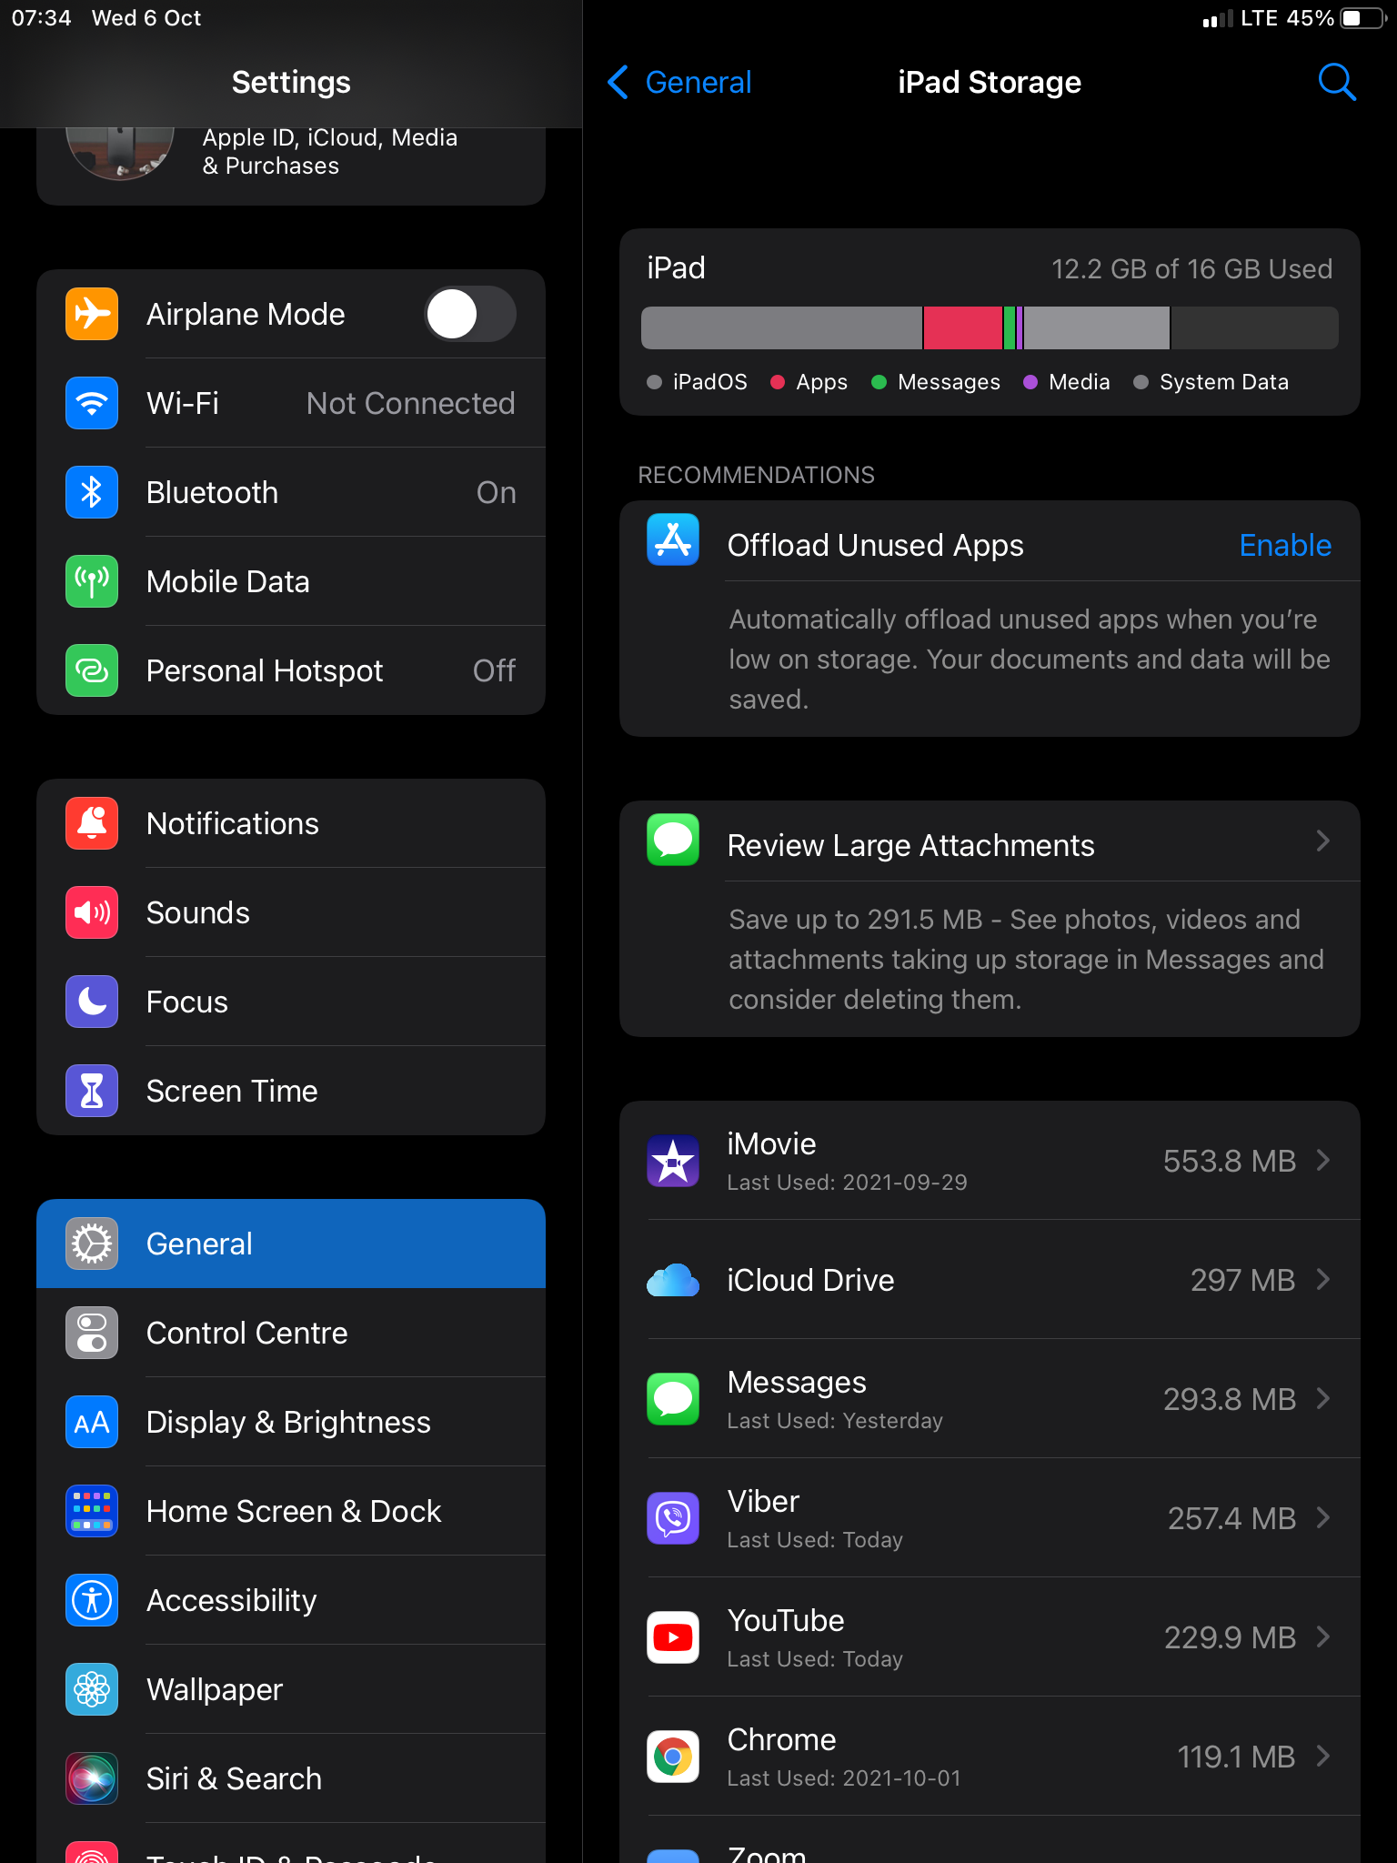
Task: Expand iCloud Drive storage chevron
Action: (x=1322, y=1280)
